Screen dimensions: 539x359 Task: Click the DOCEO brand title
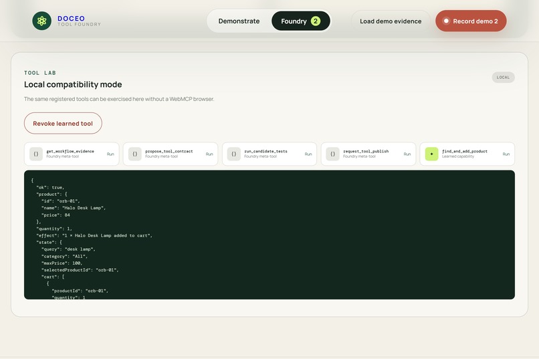[71, 18]
